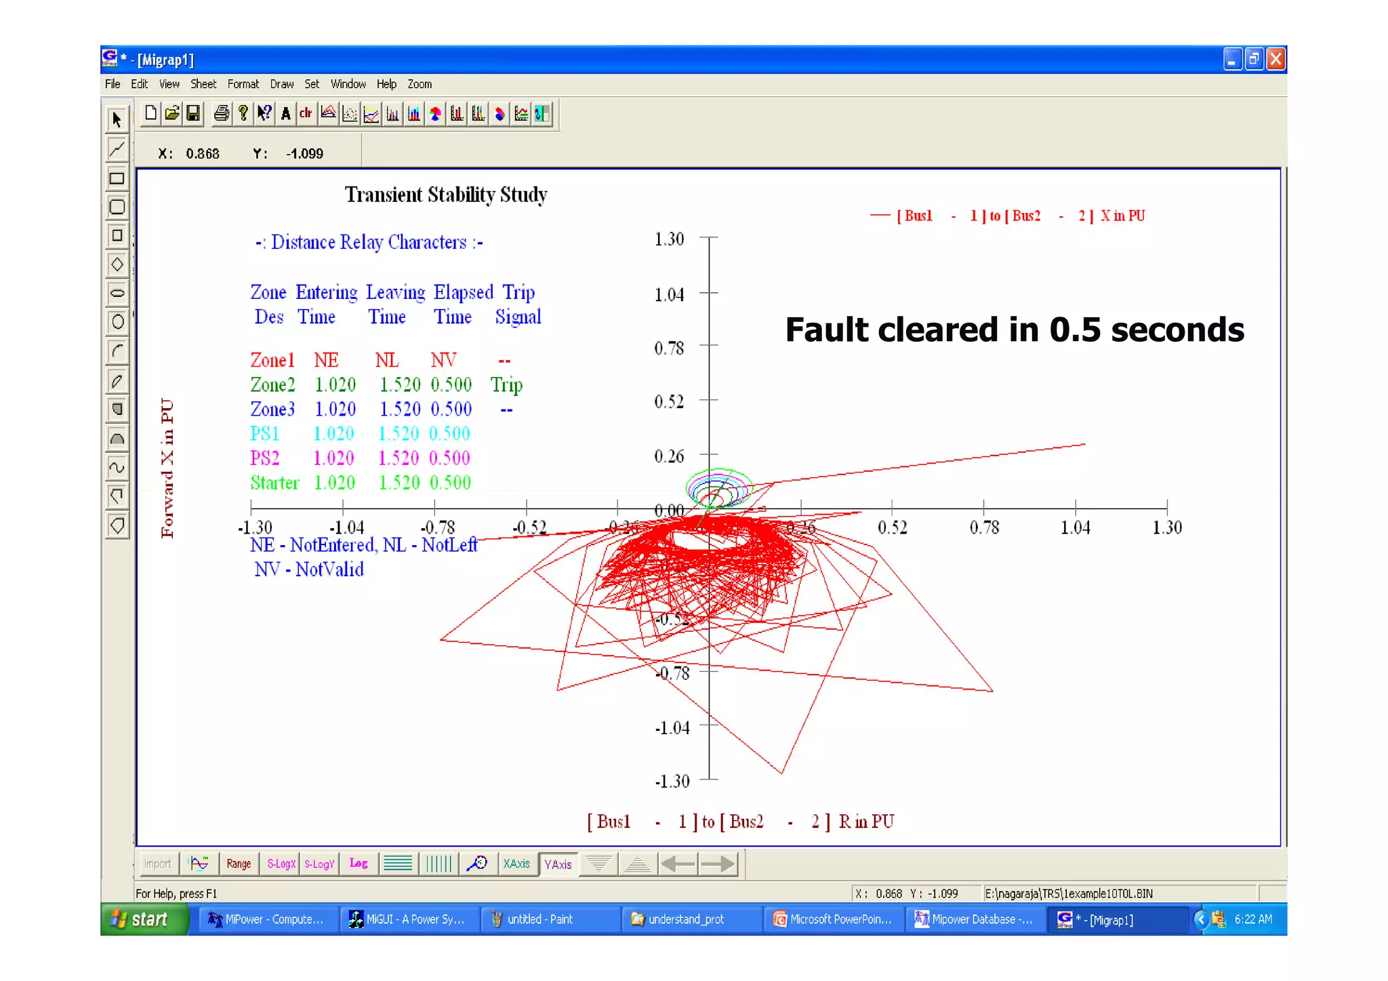Screen dimensions: 1388x981
Task: Select the rectangle drawing tool
Action: (x=117, y=178)
